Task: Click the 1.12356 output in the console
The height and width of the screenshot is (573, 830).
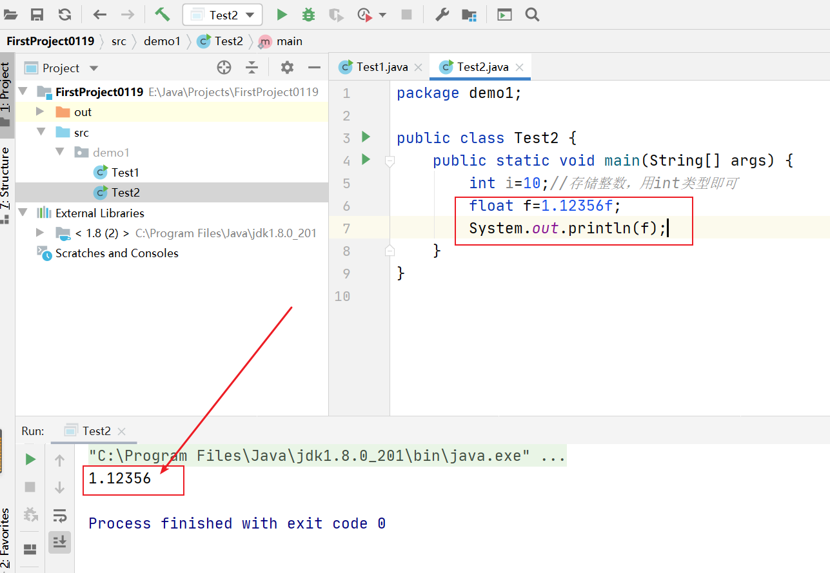Action: click(x=120, y=478)
